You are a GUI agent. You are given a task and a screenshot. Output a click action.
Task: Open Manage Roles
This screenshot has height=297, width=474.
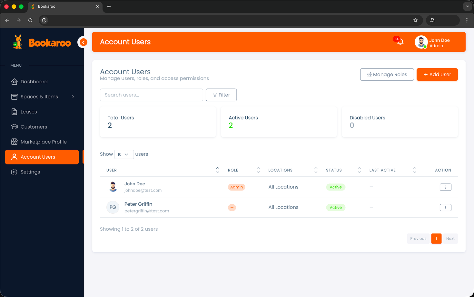coord(387,75)
